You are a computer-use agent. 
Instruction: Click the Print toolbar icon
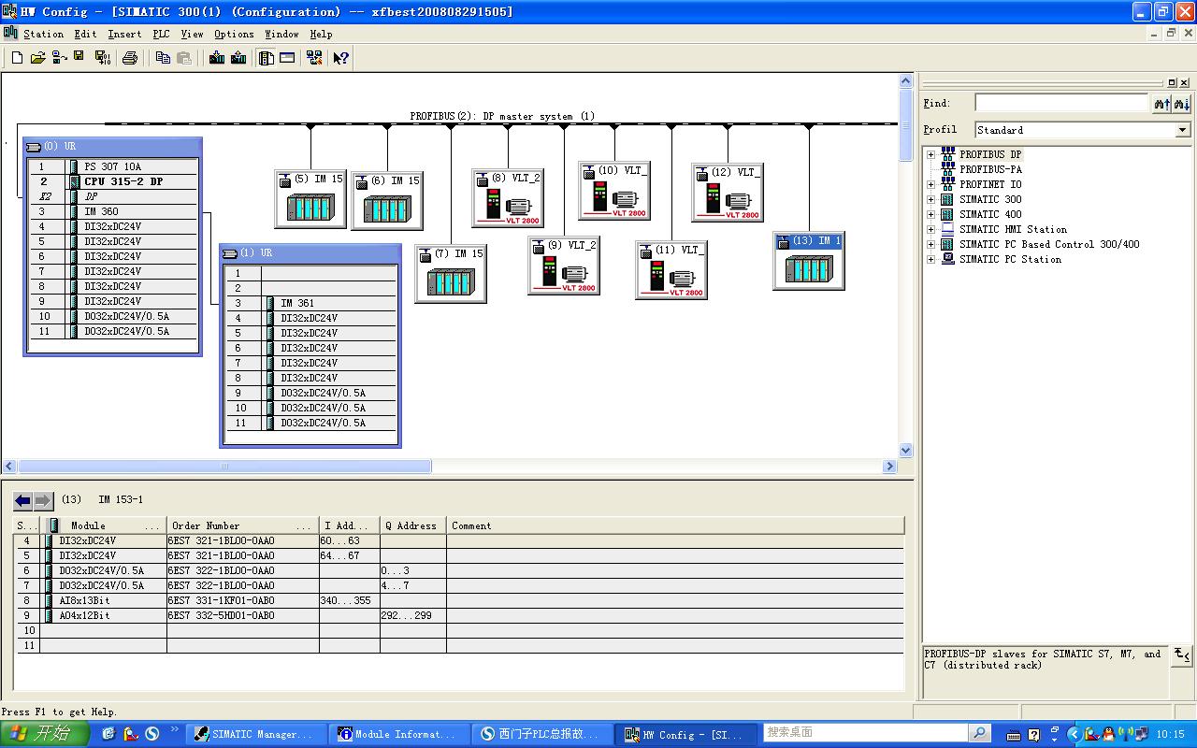pyautogui.click(x=130, y=58)
